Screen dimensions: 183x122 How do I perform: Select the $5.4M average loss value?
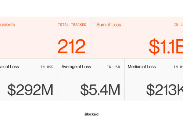(x=100, y=90)
